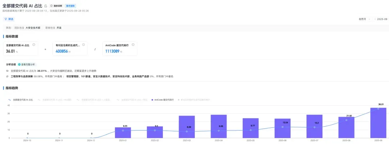The image size is (389, 145).
Task: Click the 复合指标 blue tag
Action: 71,6
